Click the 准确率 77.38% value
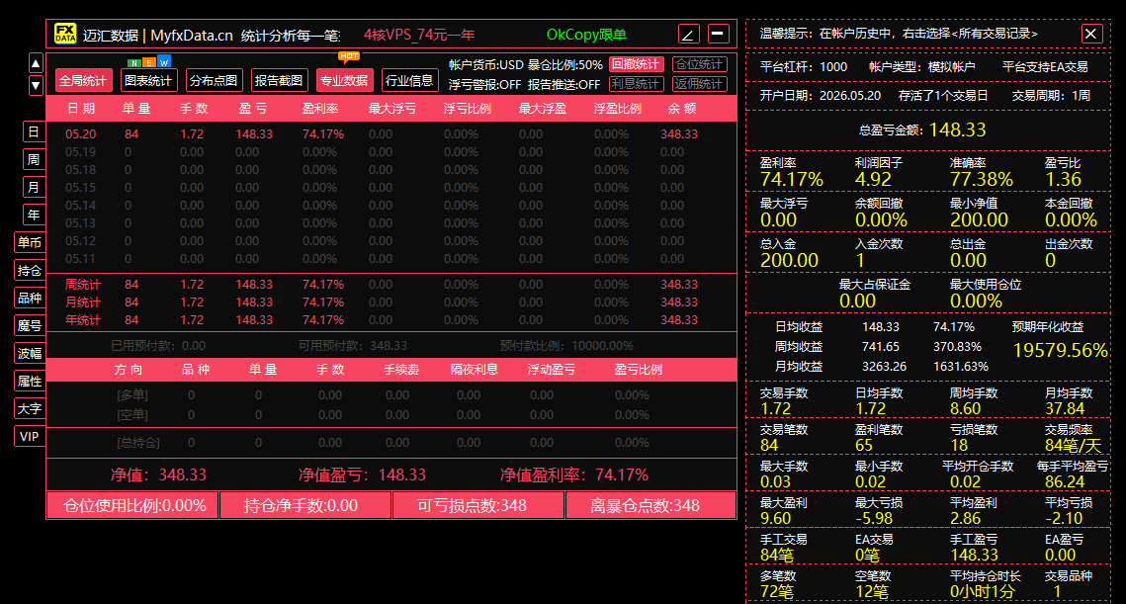 point(981,180)
